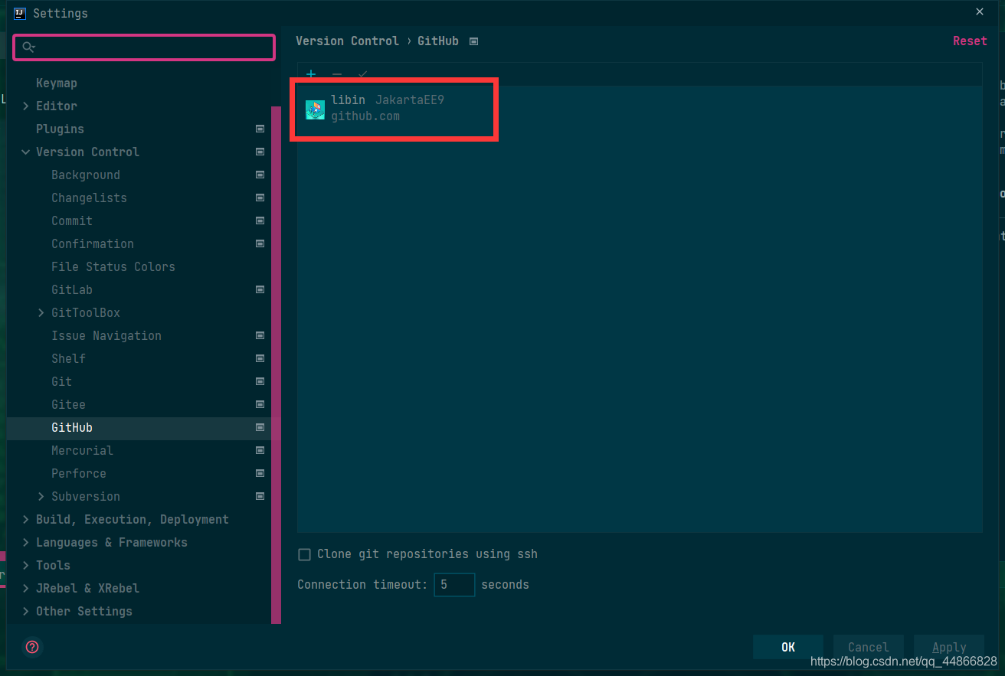This screenshot has width=1005, height=676.
Task: Click project icon beside Changelists row
Action: [260, 198]
